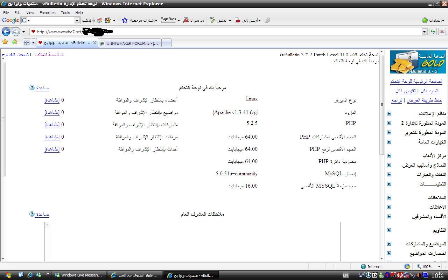Open the Favorites menu
This screenshot has width=448, height=280.
click(47, 13)
